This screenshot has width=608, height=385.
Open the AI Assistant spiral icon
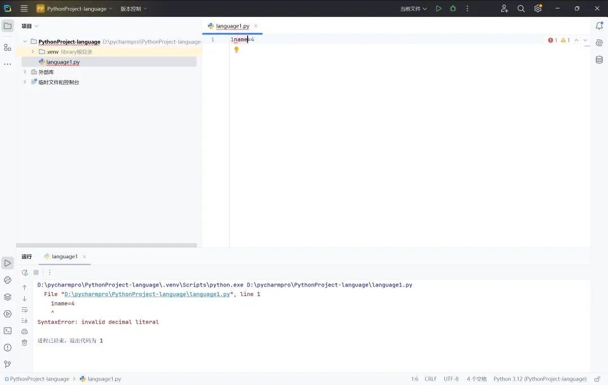[x=599, y=43]
